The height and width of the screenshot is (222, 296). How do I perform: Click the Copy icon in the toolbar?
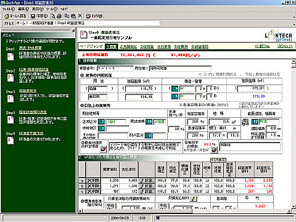[x=67, y=16]
